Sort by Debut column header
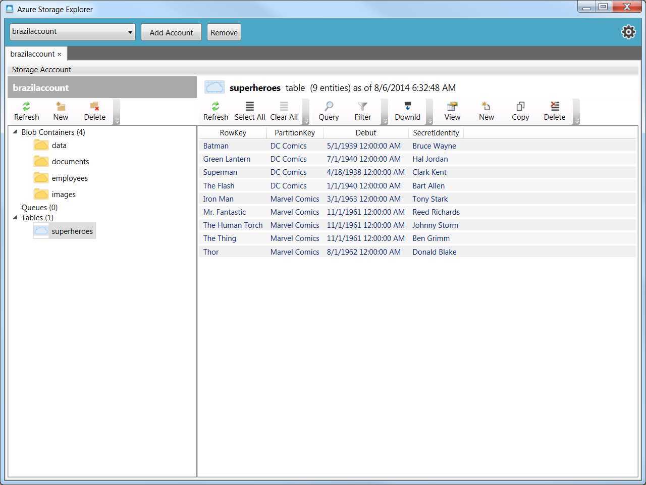 click(366, 133)
